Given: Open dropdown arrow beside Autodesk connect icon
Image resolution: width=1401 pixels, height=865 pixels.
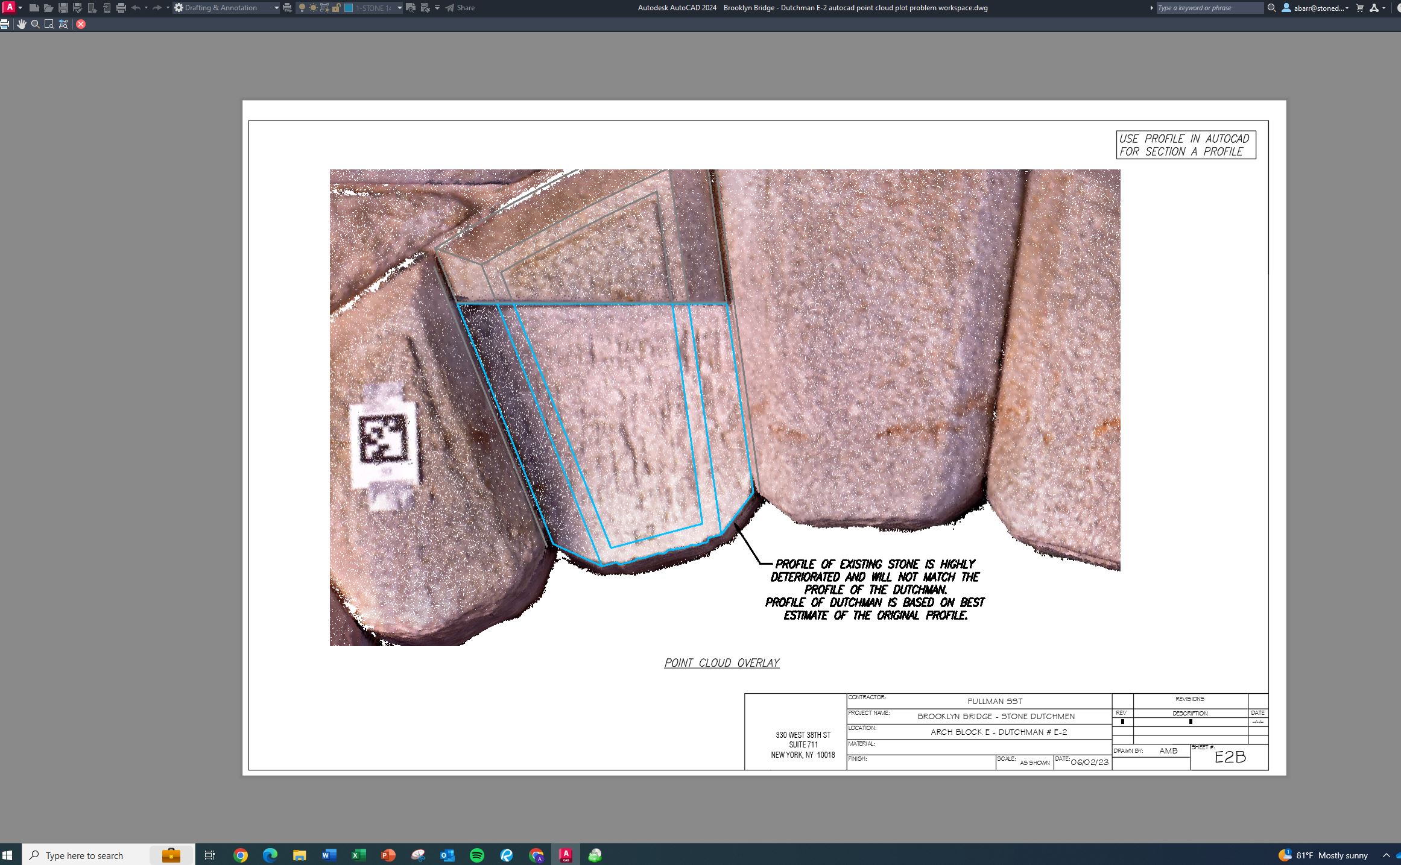Looking at the screenshot, I should click(x=1384, y=8).
